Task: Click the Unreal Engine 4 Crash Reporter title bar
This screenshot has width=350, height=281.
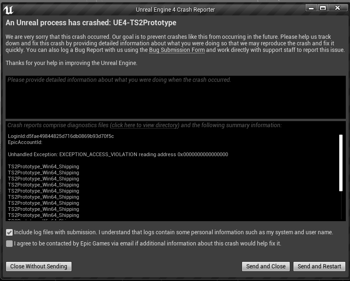Action: 175,9
